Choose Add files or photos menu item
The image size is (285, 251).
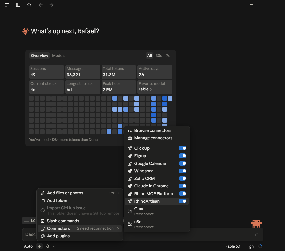[x=80, y=193]
